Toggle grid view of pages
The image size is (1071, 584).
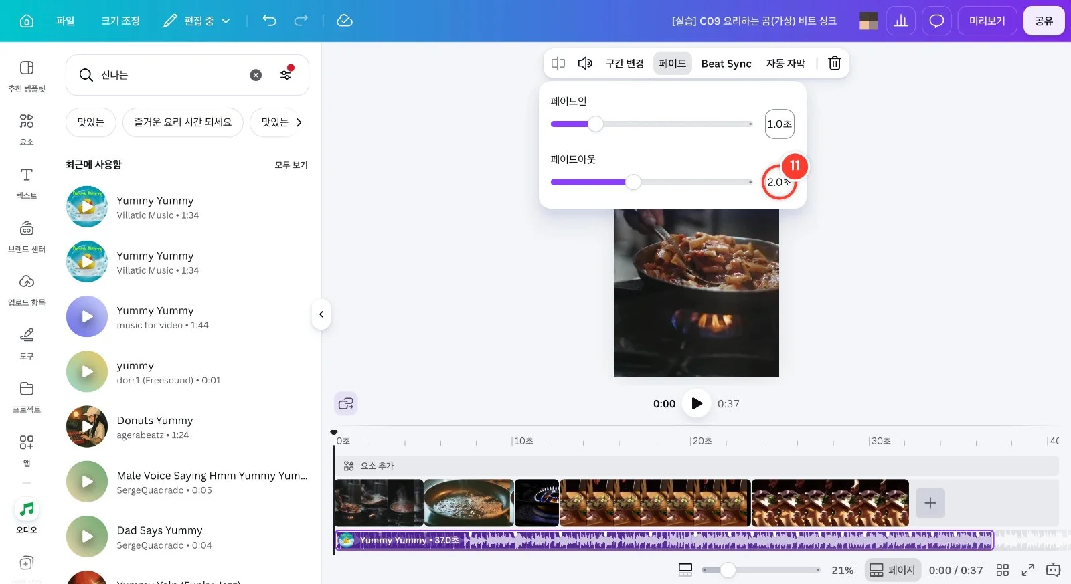point(1002,570)
